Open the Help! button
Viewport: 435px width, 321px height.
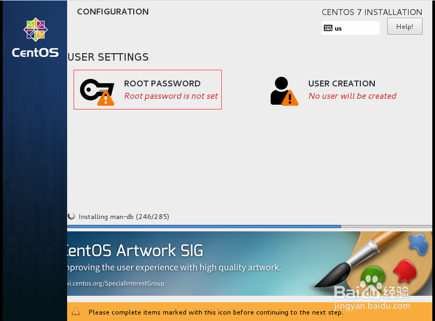[405, 27]
